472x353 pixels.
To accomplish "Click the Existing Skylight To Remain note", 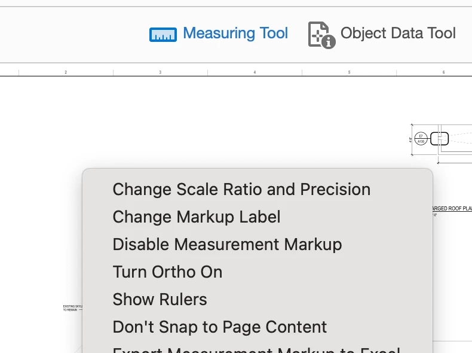I will pyautogui.click(x=72, y=308).
